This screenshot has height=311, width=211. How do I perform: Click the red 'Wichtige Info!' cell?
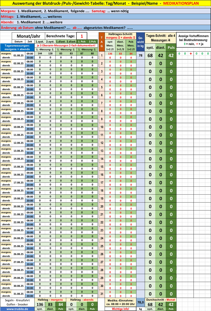[x=121, y=309]
